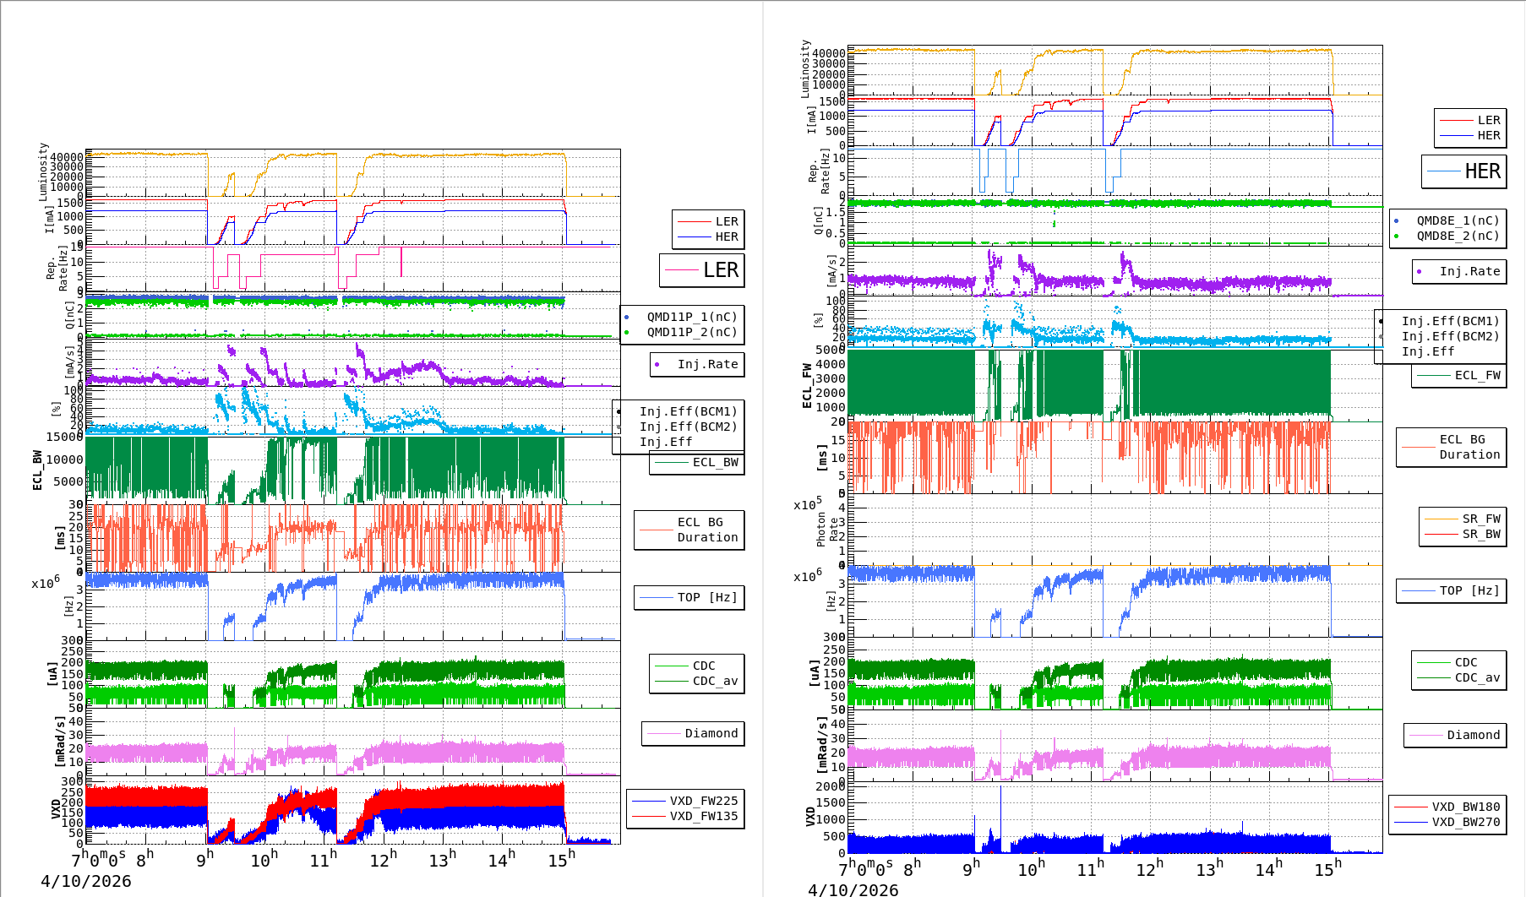Screen dimensions: 1526x897
Task: Click the left plot's TOP [Hz] legend
Action: click(689, 597)
